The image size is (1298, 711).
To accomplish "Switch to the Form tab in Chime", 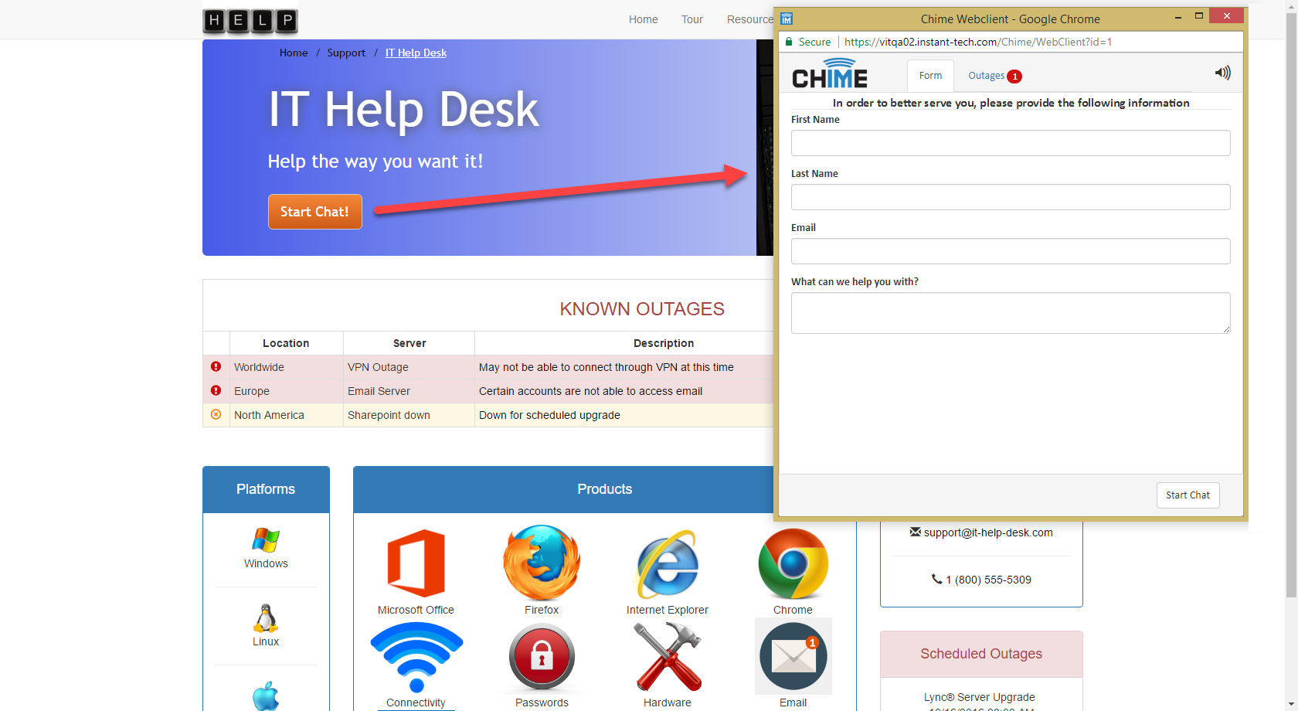I will tap(930, 76).
